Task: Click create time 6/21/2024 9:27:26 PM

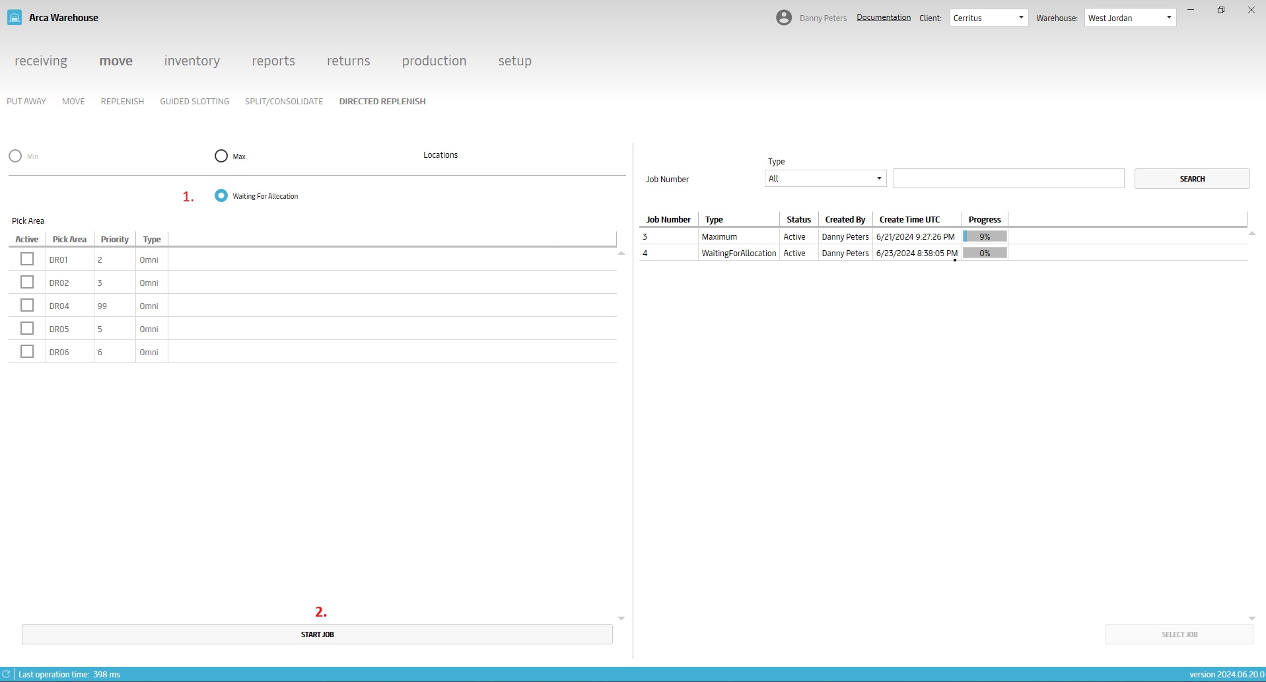Action: pyautogui.click(x=915, y=237)
